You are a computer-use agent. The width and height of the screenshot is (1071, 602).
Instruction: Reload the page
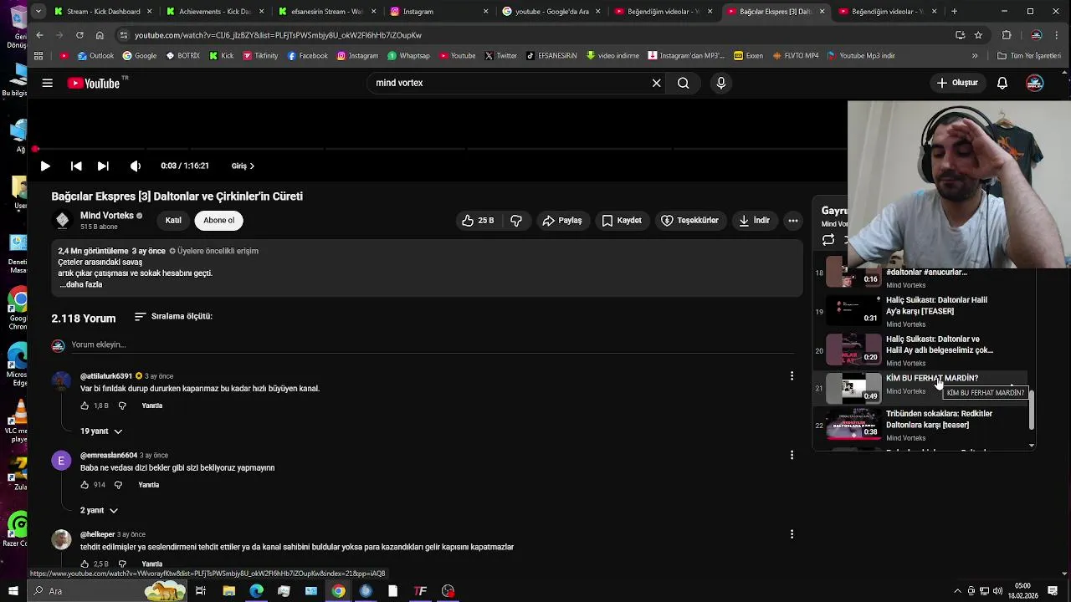pyautogui.click(x=79, y=35)
